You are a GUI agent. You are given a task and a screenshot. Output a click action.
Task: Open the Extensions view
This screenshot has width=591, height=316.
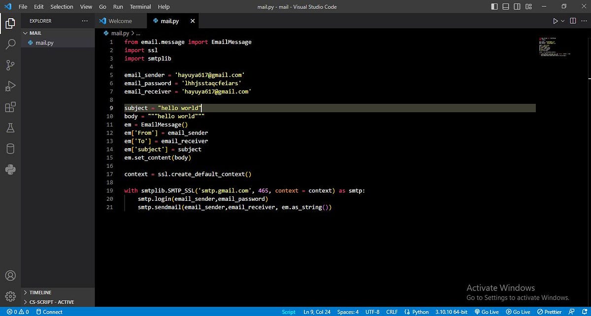point(11,107)
